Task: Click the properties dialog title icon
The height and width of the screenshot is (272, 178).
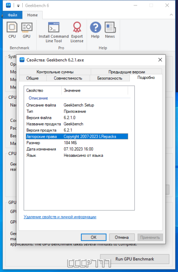Action: [22, 60]
